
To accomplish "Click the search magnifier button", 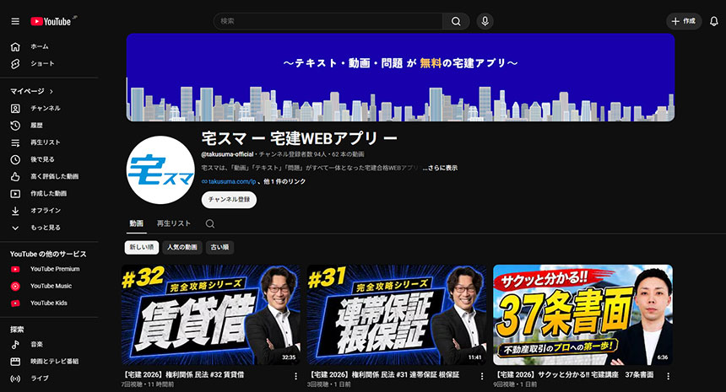I will (x=456, y=21).
